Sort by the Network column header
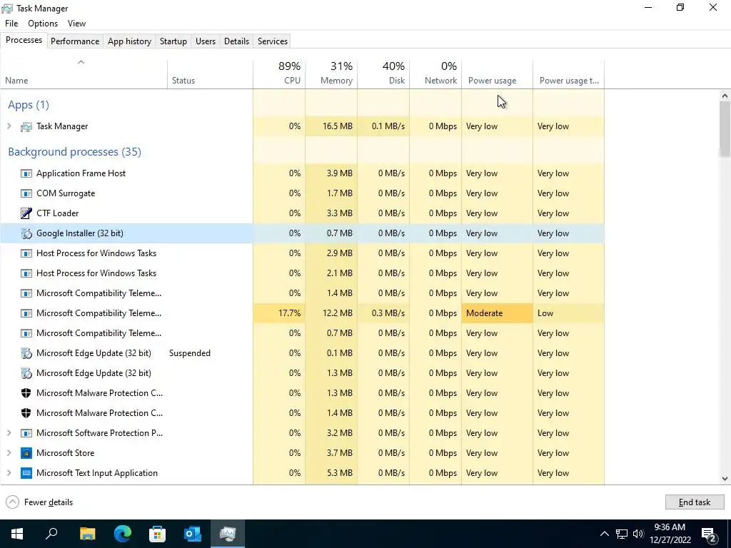The image size is (731, 548). [436, 74]
